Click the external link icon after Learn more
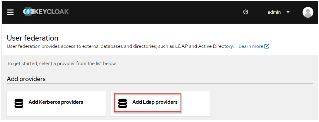Viewport: 319px width, 122px height. [x=267, y=46]
